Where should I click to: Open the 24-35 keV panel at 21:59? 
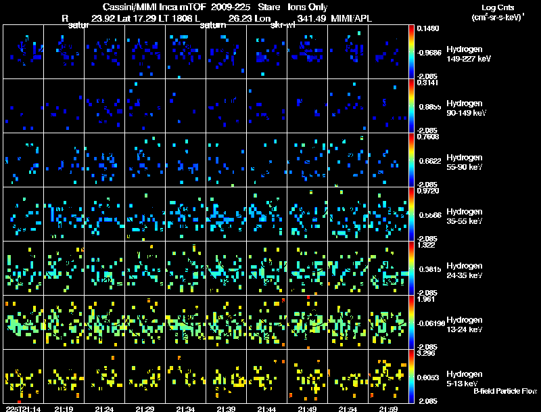(x=388, y=269)
